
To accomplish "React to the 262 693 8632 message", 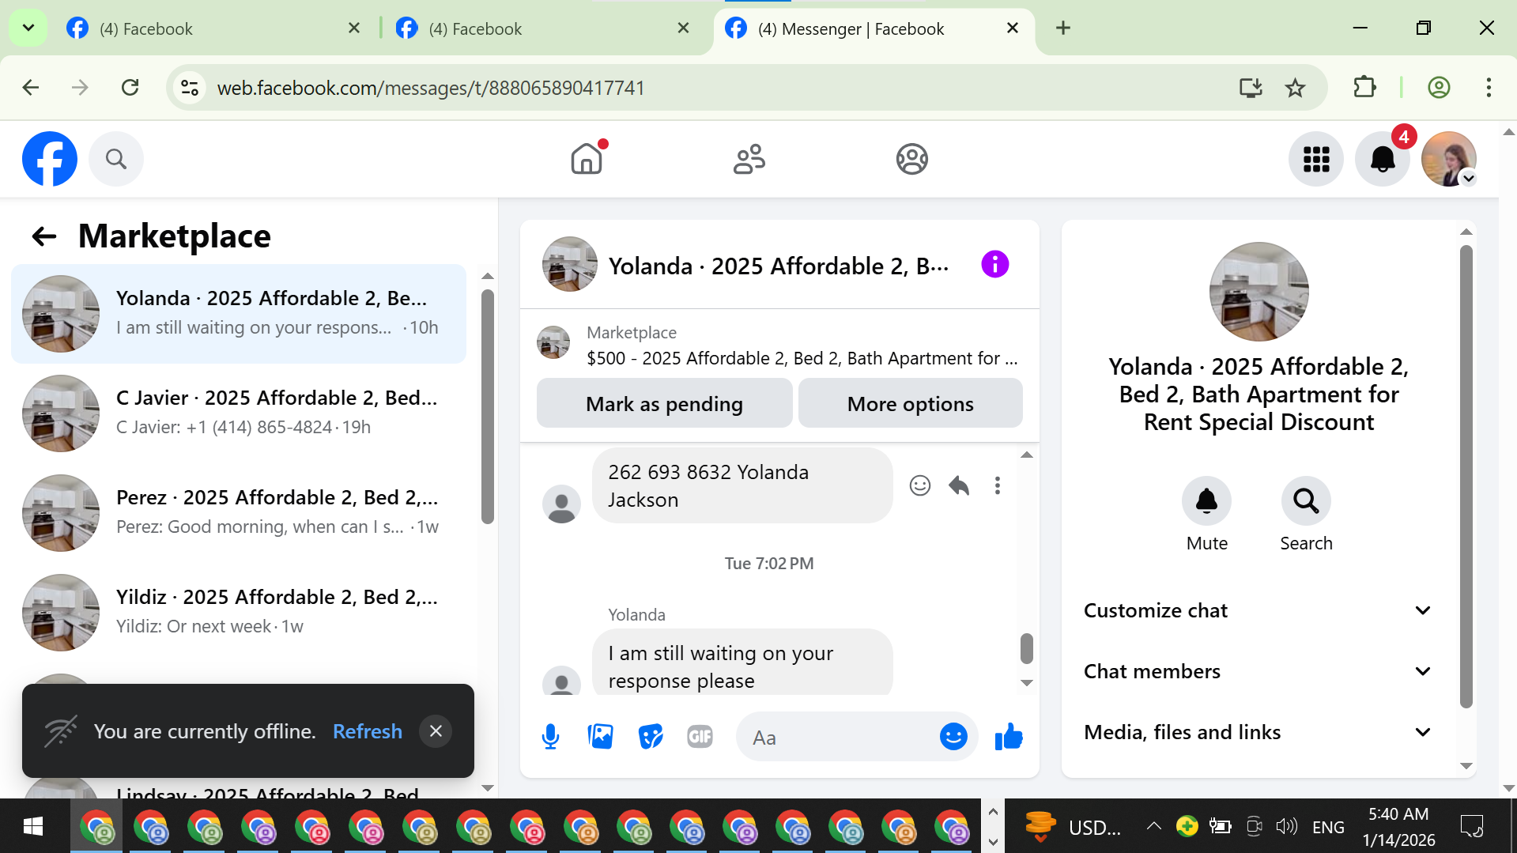I will click(920, 485).
